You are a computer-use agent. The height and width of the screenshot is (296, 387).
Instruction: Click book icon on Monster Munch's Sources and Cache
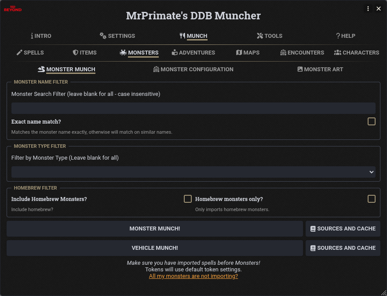point(313,229)
